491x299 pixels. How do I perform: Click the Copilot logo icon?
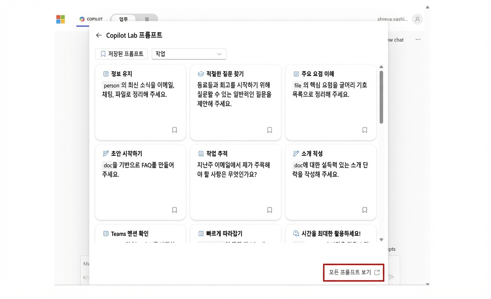[82, 19]
